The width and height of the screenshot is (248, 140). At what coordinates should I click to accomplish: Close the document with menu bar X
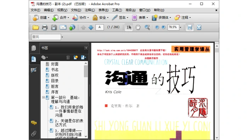[216, 10]
